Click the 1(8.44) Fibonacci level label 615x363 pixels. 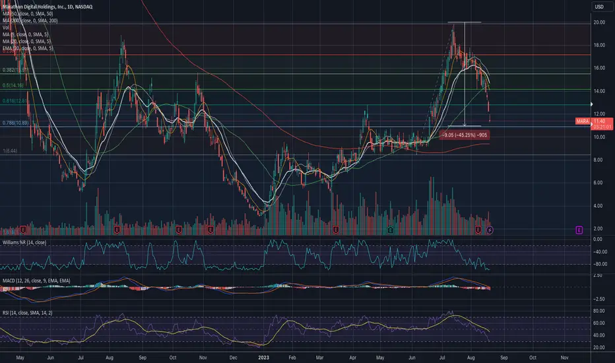click(10, 150)
